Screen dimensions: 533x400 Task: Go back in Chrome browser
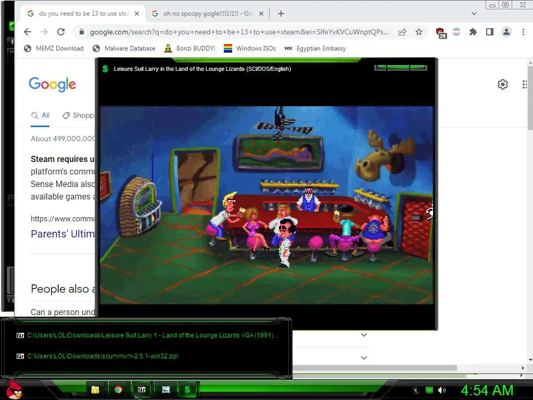[x=28, y=32]
